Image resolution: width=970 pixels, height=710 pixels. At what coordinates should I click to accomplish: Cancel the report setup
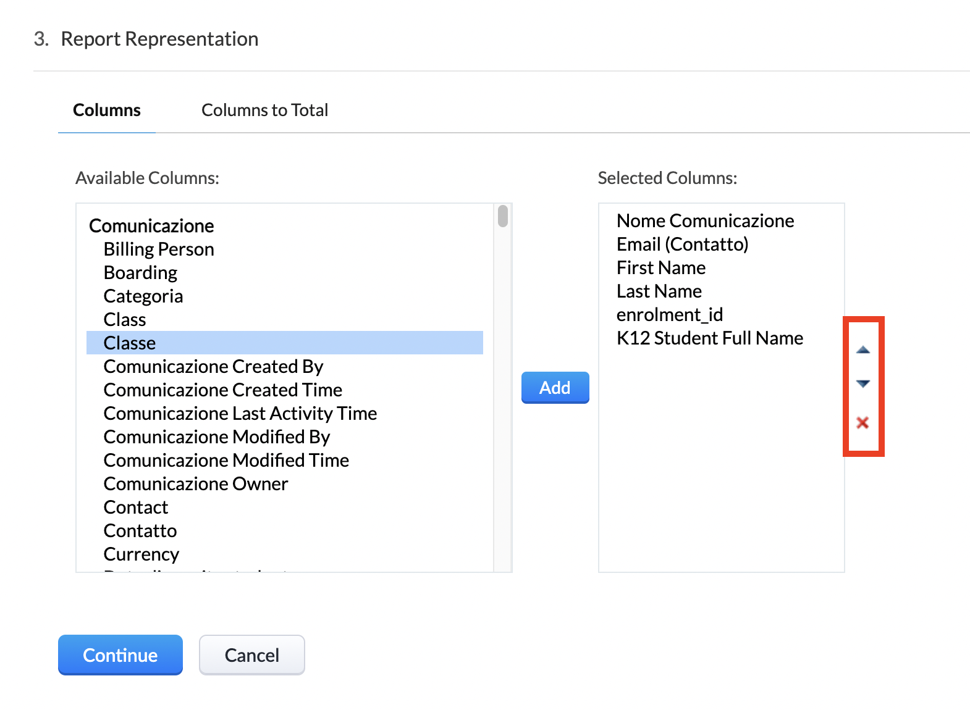(251, 655)
